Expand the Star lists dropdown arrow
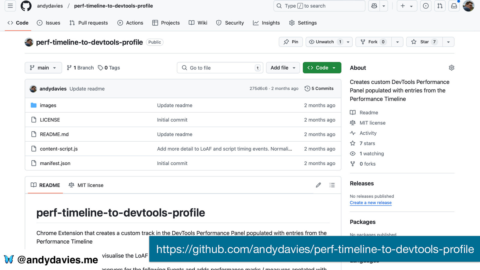The width and height of the screenshot is (480, 270). pos(448,42)
